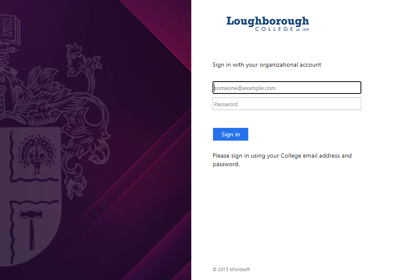Click the peacock emblem on the shield

(x=37, y=154)
